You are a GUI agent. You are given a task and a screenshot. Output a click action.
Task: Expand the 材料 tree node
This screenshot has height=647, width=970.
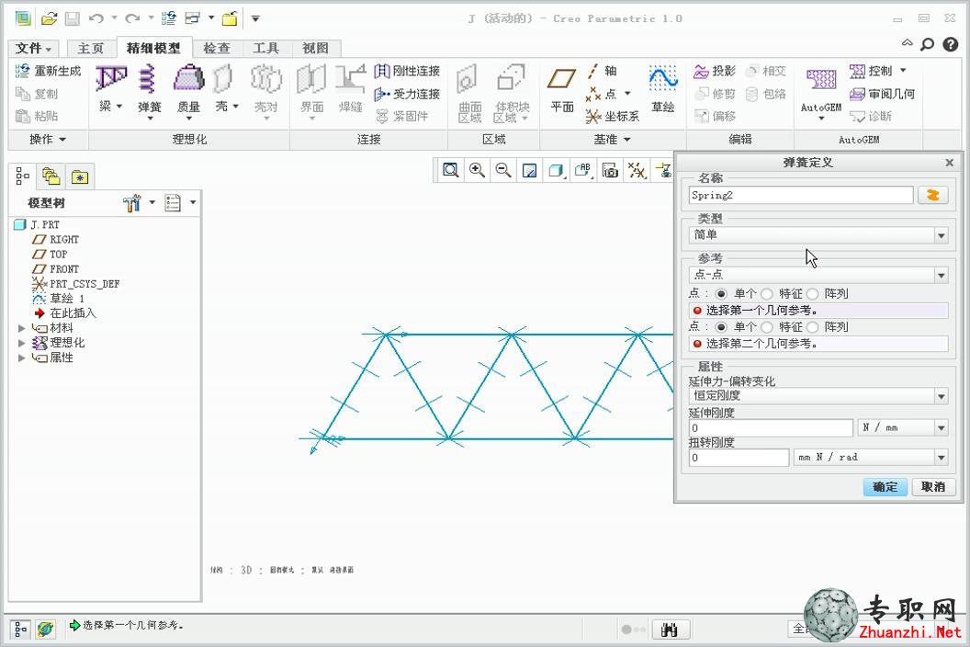pos(22,328)
